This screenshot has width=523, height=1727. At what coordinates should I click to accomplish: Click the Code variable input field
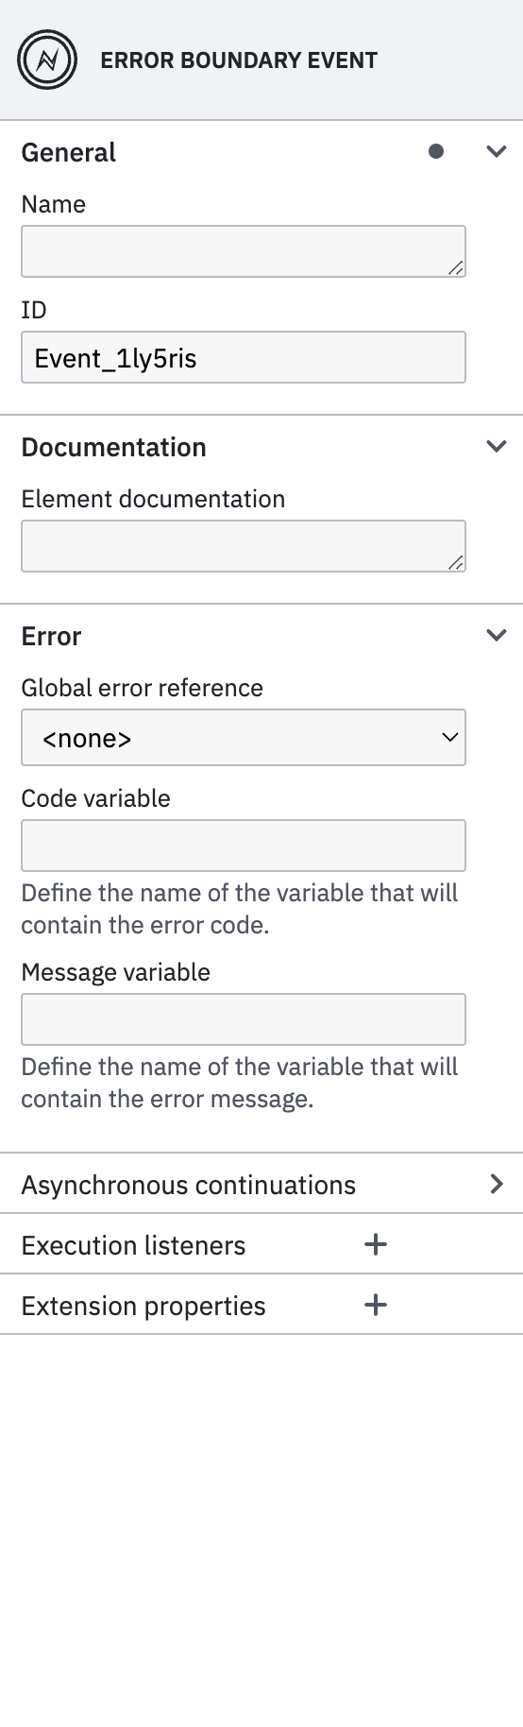244,846
